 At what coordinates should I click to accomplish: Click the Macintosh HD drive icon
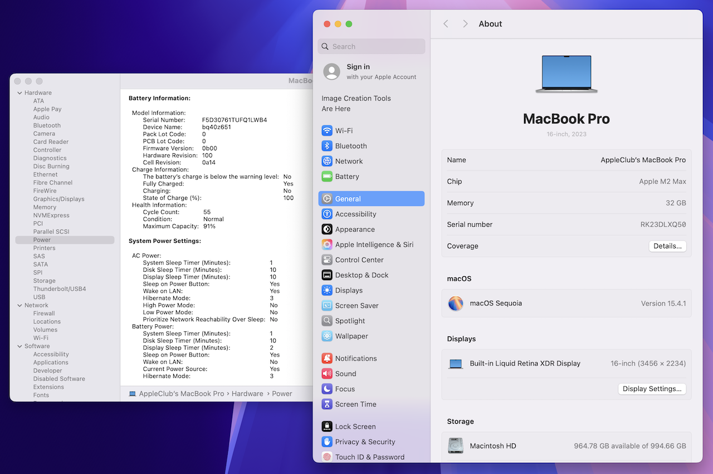click(x=456, y=446)
